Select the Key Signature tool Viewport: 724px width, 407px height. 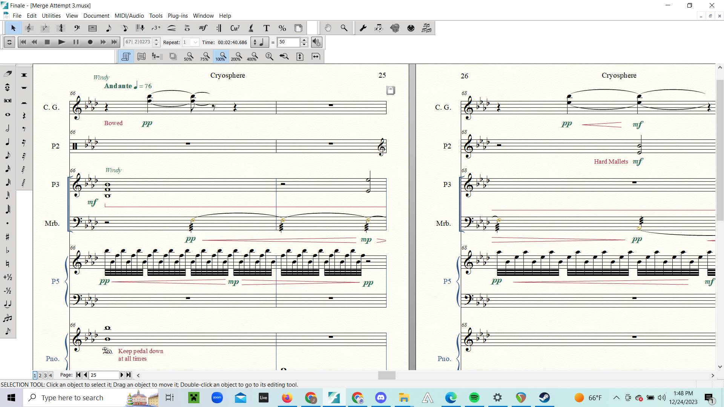tap(45, 28)
